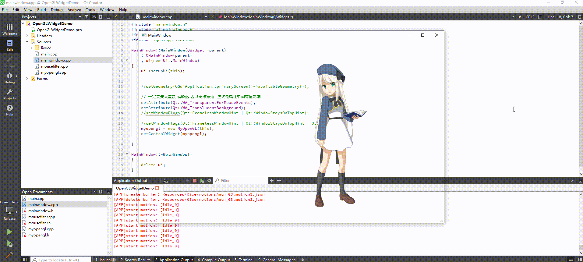Open file encoding options icon

[540, 17]
